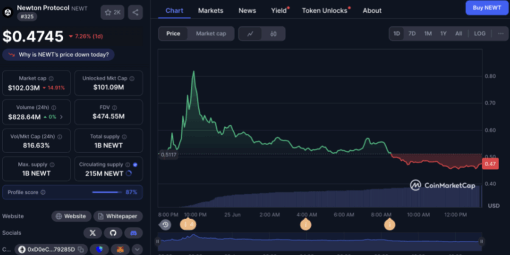This screenshot has height=255, width=510.
Task: Switch to the Markets tab
Action: [211, 10]
